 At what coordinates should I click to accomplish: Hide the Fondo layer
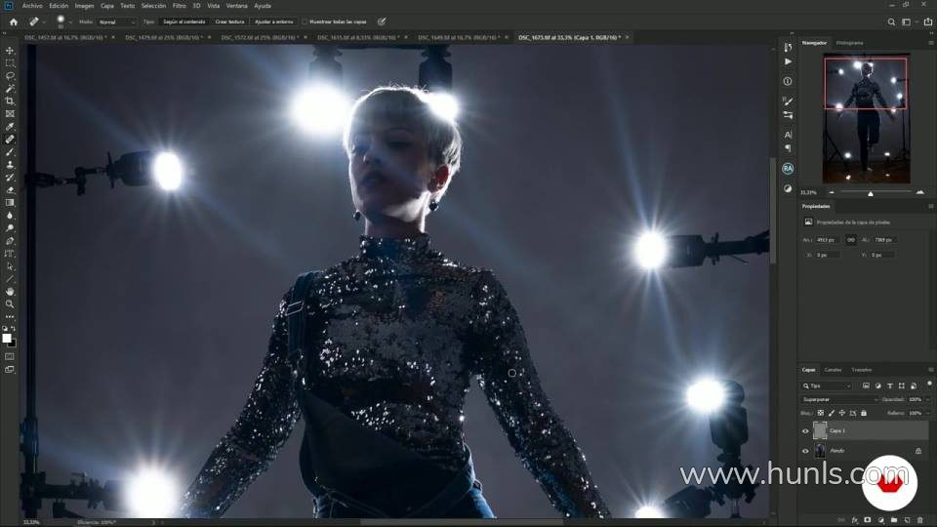pos(805,451)
